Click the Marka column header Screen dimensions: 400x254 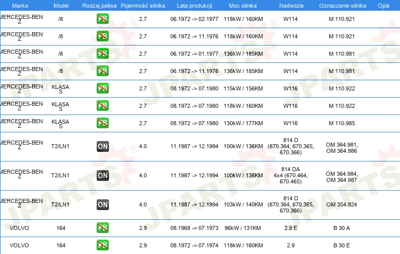(x=20, y=6)
